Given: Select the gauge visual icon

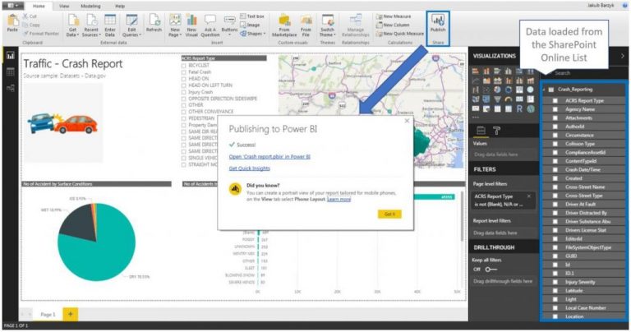Looking at the screenshot, I should (509, 99).
